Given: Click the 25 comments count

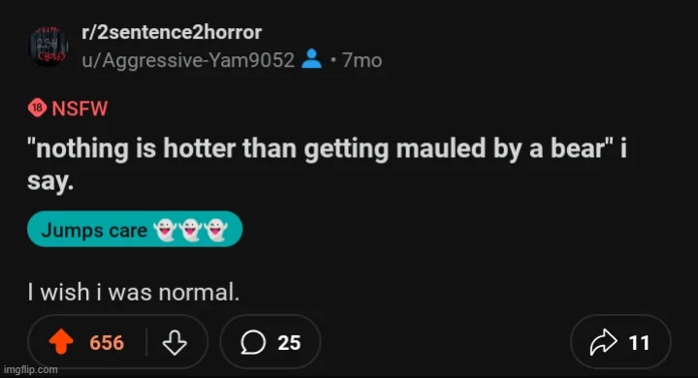Looking at the screenshot, I should tap(289, 342).
